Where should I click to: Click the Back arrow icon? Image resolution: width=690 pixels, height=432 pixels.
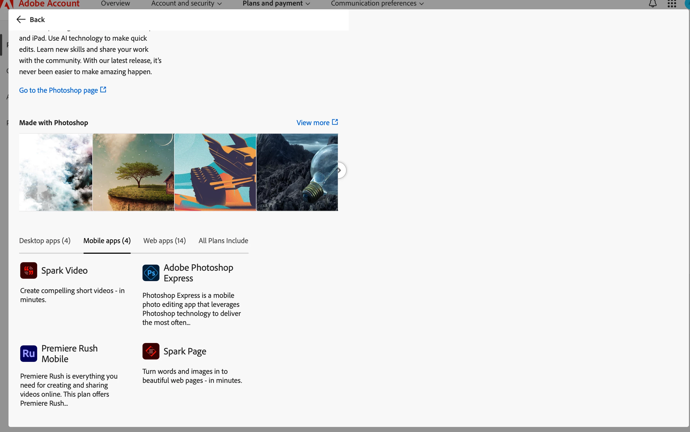click(x=21, y=19)
